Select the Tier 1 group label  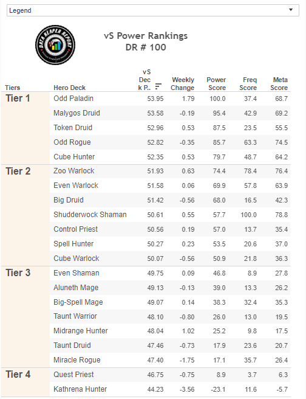click(x=18, y=98)
